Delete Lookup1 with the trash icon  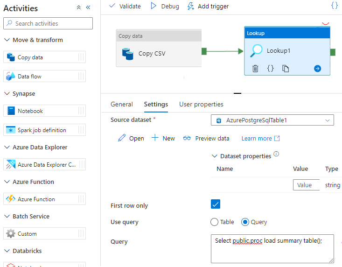(x=255, y=69)
